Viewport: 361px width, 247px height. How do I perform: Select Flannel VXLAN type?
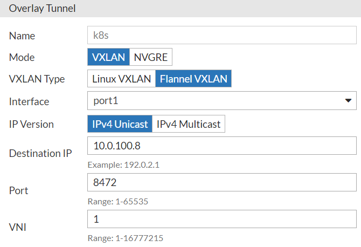pos(193,79)
